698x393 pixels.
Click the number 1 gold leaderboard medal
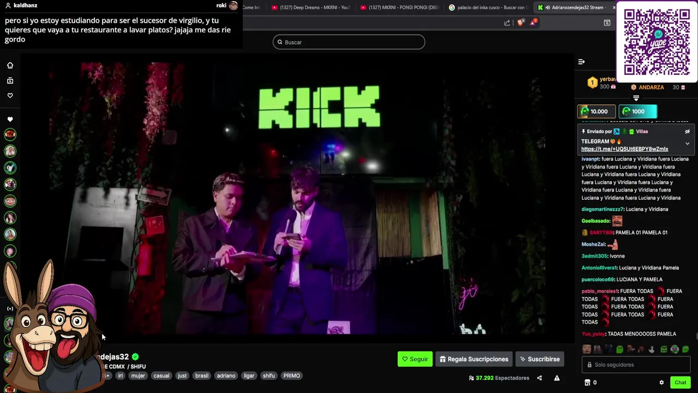click(x=592, y=83)
